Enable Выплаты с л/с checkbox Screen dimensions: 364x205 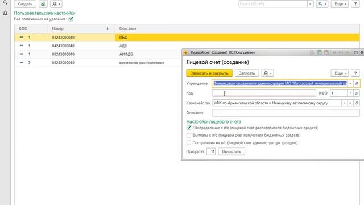[189, 135]
